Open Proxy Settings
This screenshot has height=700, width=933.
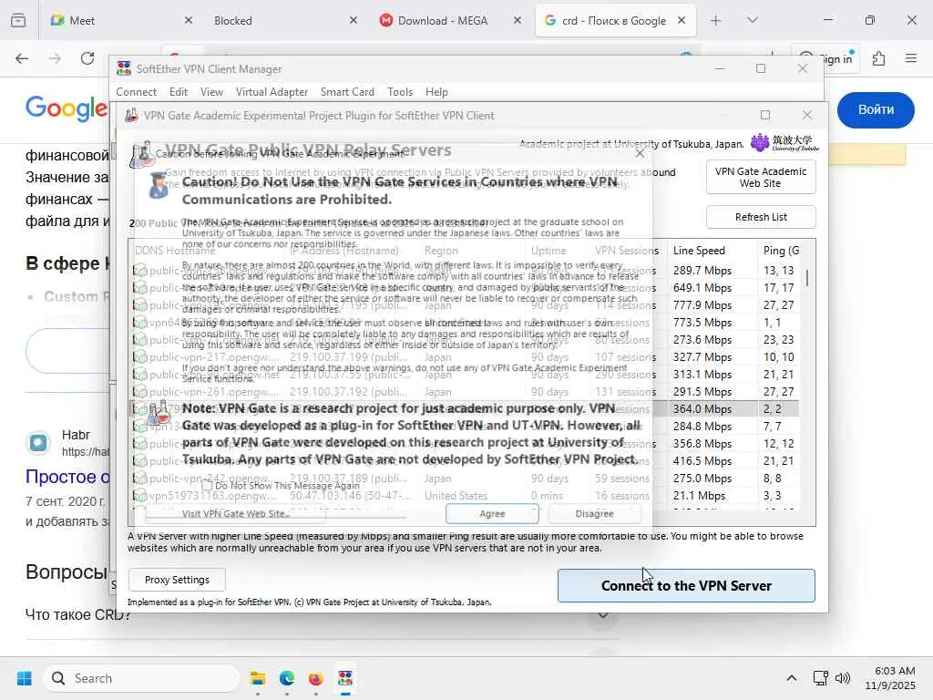coord(177,580)
